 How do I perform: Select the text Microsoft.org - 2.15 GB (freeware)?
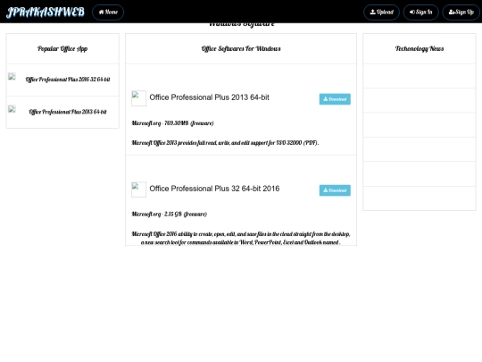point(169,214)
